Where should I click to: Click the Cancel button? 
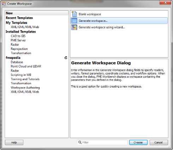point(159,143)
